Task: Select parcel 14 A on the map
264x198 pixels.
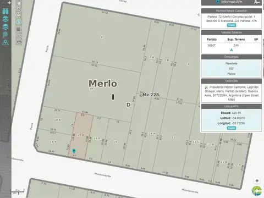Action: tap(152, 134)
